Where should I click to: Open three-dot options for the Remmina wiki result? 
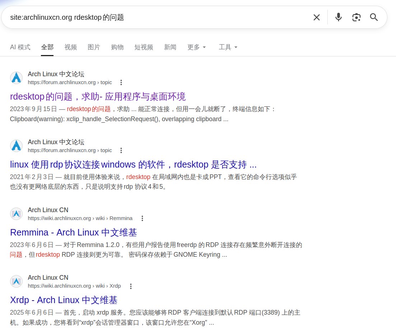[x=142, y=218]
